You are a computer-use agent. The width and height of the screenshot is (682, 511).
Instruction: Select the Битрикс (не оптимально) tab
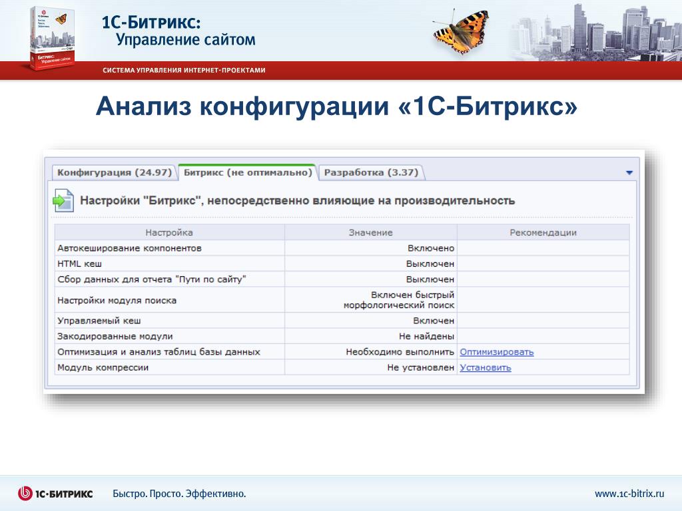point(248,172)
